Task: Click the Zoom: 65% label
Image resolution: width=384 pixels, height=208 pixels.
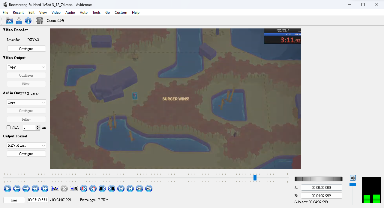Action: coord(55,21)
